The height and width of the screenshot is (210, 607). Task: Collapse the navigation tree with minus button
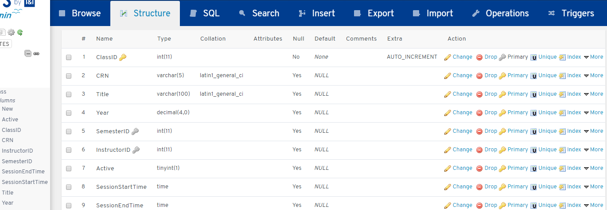(28, 53)
